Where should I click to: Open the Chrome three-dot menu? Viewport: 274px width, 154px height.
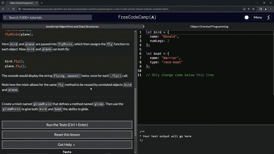(x=271, y=9)
